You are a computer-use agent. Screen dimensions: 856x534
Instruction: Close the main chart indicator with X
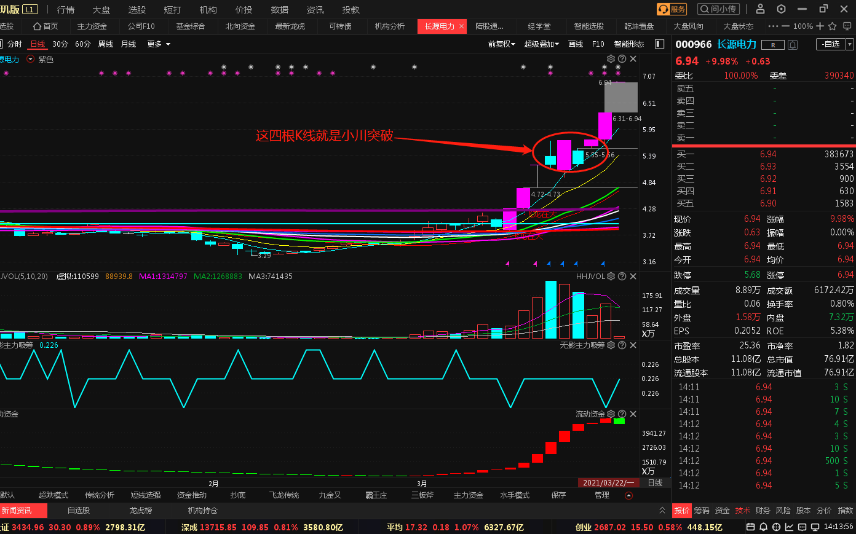[x=633, y=59]
